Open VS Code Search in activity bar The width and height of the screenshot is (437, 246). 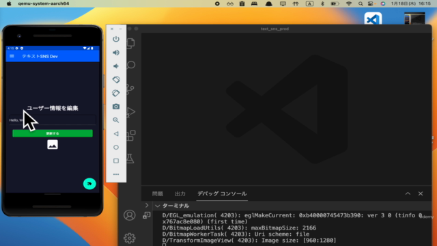pos(131,66)
